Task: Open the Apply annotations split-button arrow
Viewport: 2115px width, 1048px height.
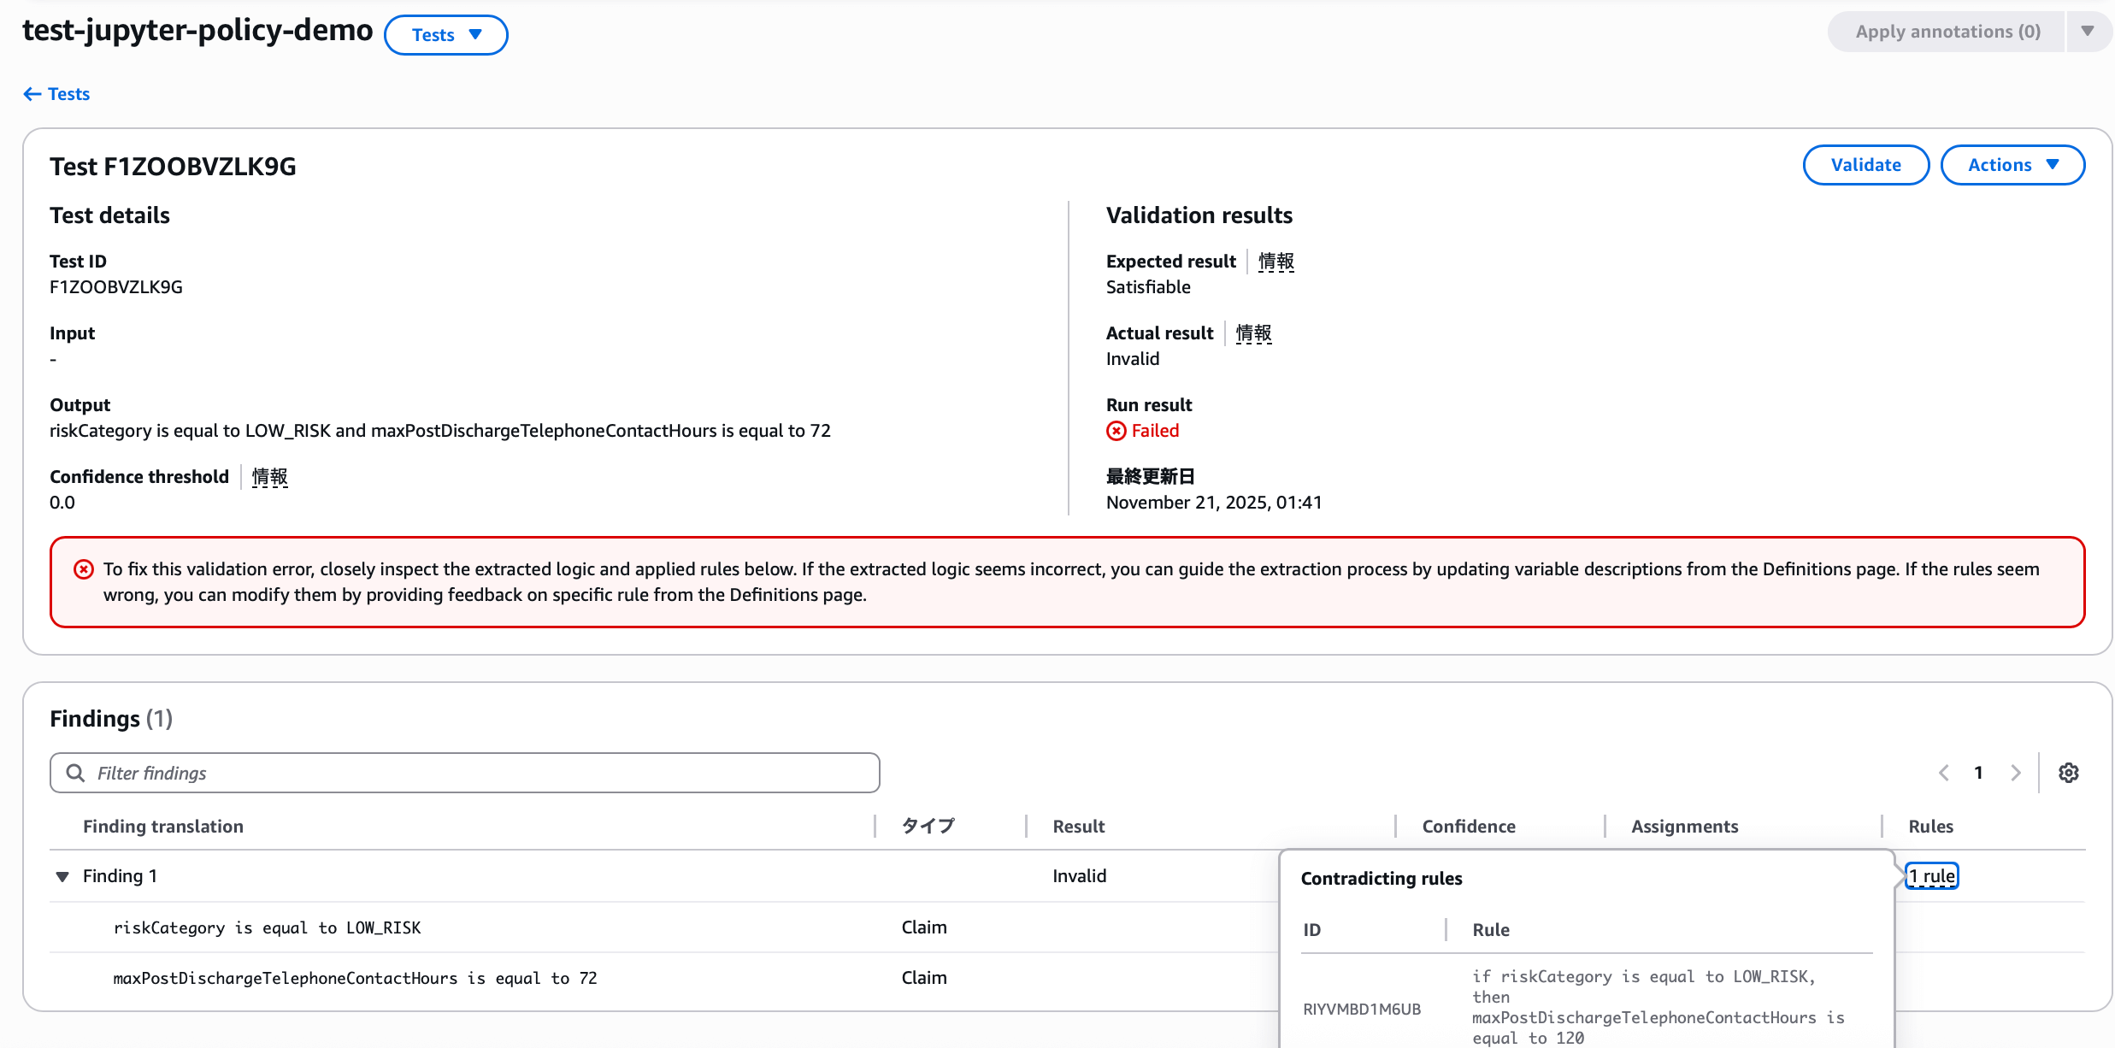Action: pos(2088,32)
